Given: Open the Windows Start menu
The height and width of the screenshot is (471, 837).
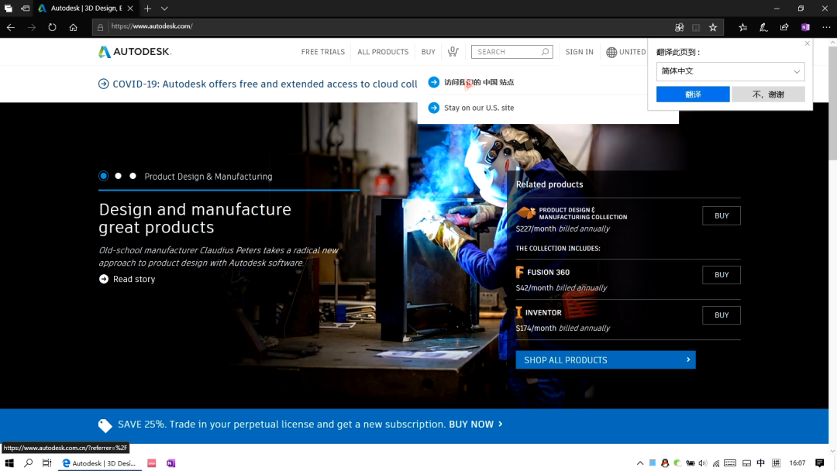Looking at the screenshot, I should click(x=9, y=463).
